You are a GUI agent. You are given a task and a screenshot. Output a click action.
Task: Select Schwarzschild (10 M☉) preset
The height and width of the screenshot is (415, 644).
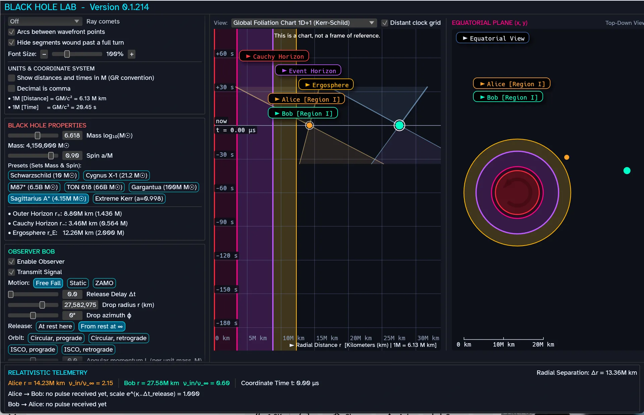point(43,175)
